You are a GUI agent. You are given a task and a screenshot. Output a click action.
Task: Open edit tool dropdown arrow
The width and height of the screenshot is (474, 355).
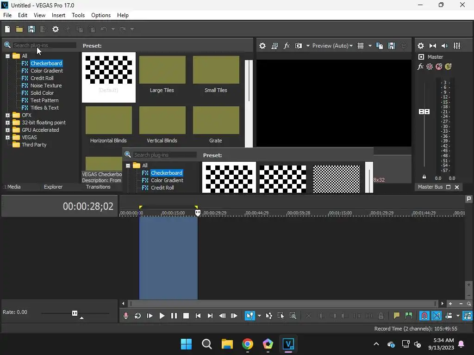[x=259, y=316]
